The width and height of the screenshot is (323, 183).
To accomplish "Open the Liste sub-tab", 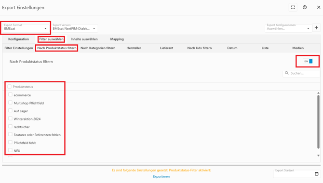I will 265,48.
